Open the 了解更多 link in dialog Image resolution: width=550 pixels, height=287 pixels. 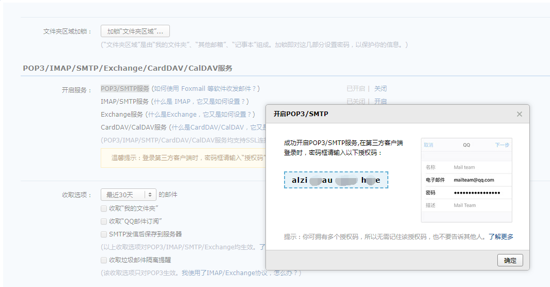click(x=501, y=237)
